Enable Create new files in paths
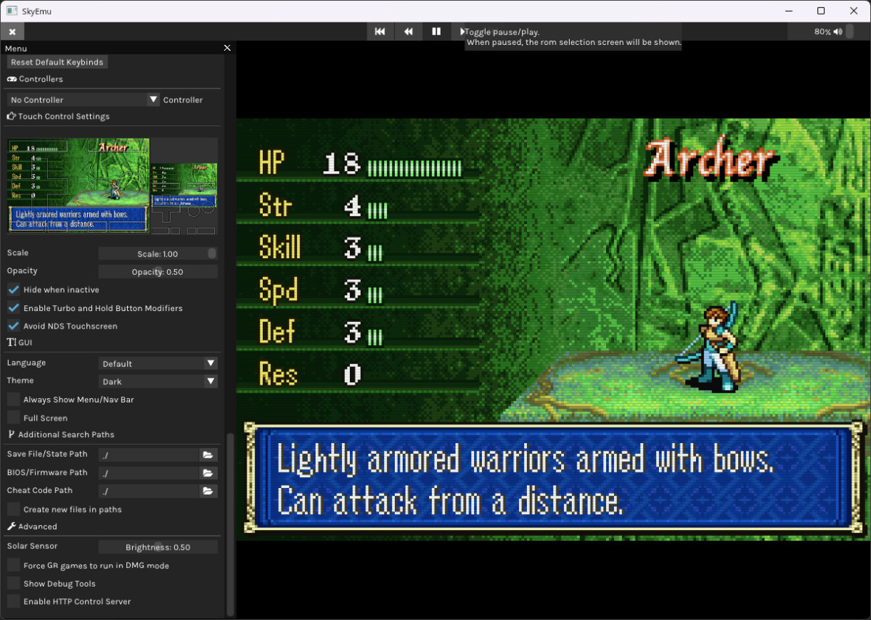Screen dimensions: 871x620 pyautogui.click(x=14, y=509)
